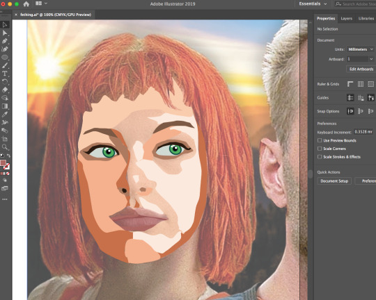Click the Preferences quick action button

[x=366, y=181]
